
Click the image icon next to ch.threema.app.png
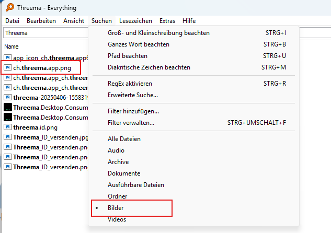tap(8, 67)
